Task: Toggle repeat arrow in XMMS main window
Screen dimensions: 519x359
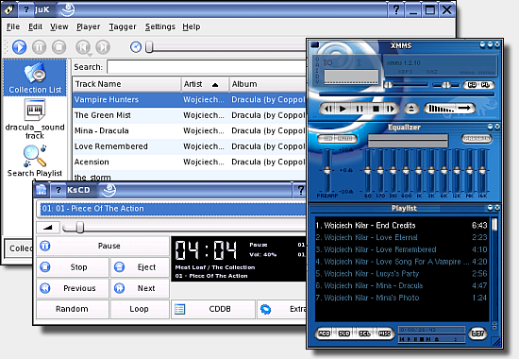Action: pos(464,109)
